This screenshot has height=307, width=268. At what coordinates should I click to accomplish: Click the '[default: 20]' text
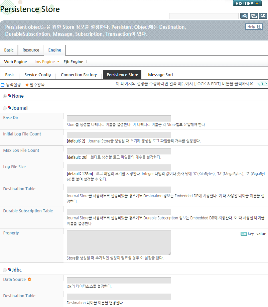pos(77,157)
